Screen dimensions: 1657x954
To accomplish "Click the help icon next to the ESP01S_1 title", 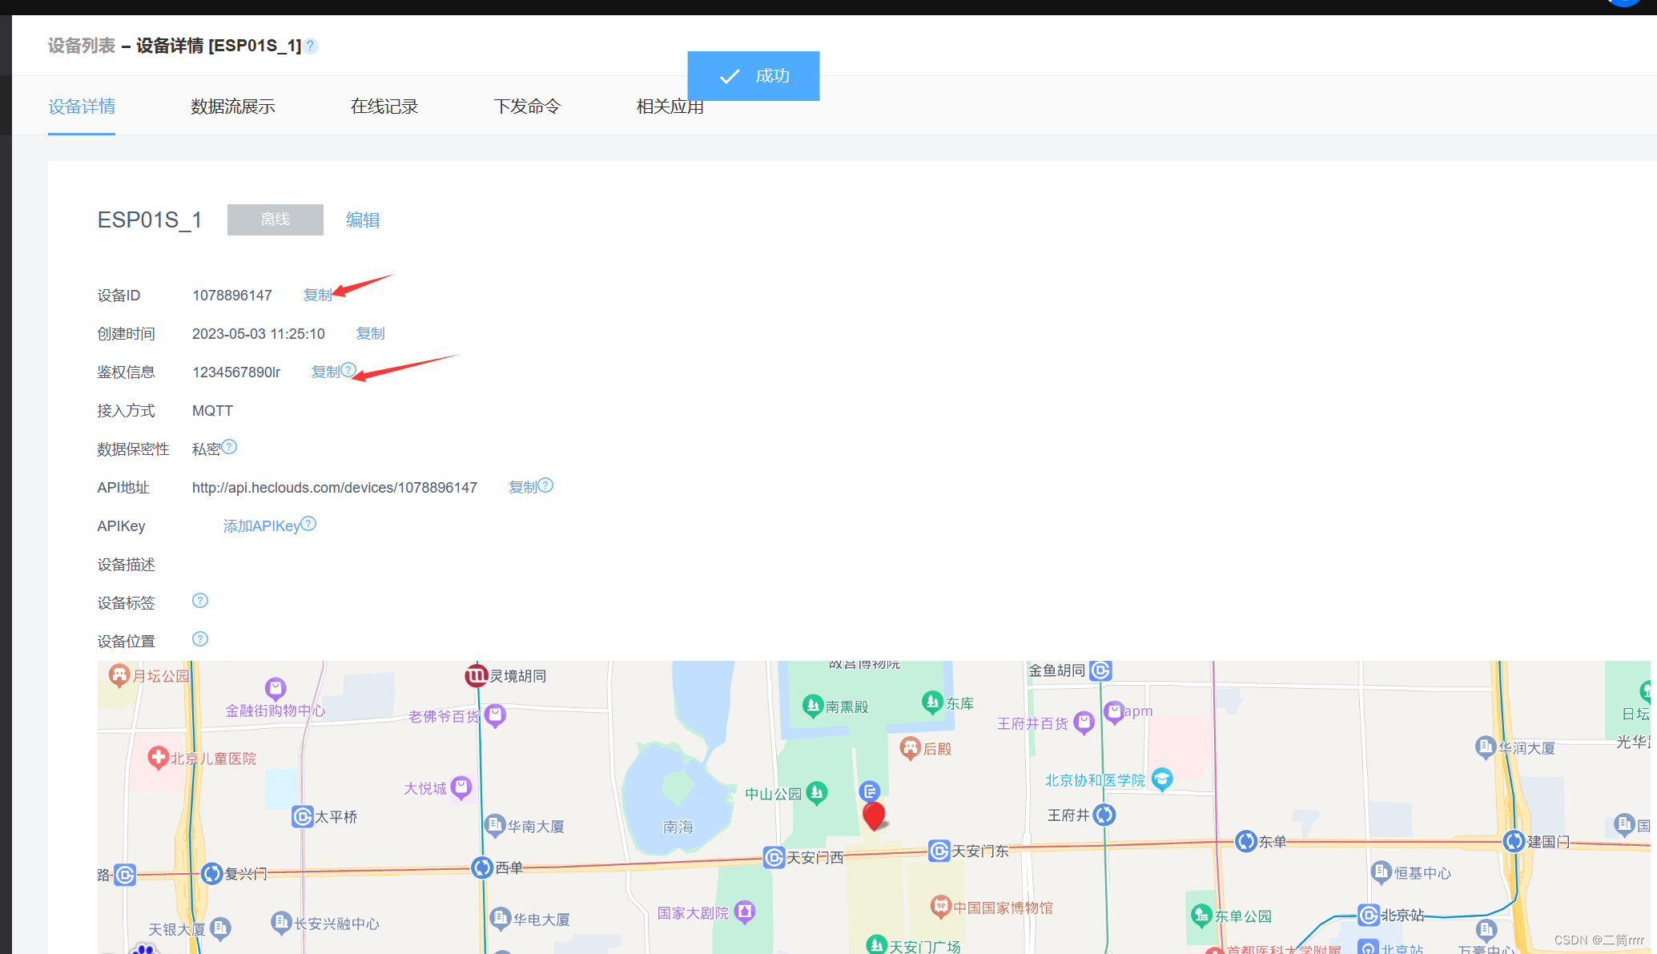I will pyautogui.click(x=311, y=46).
